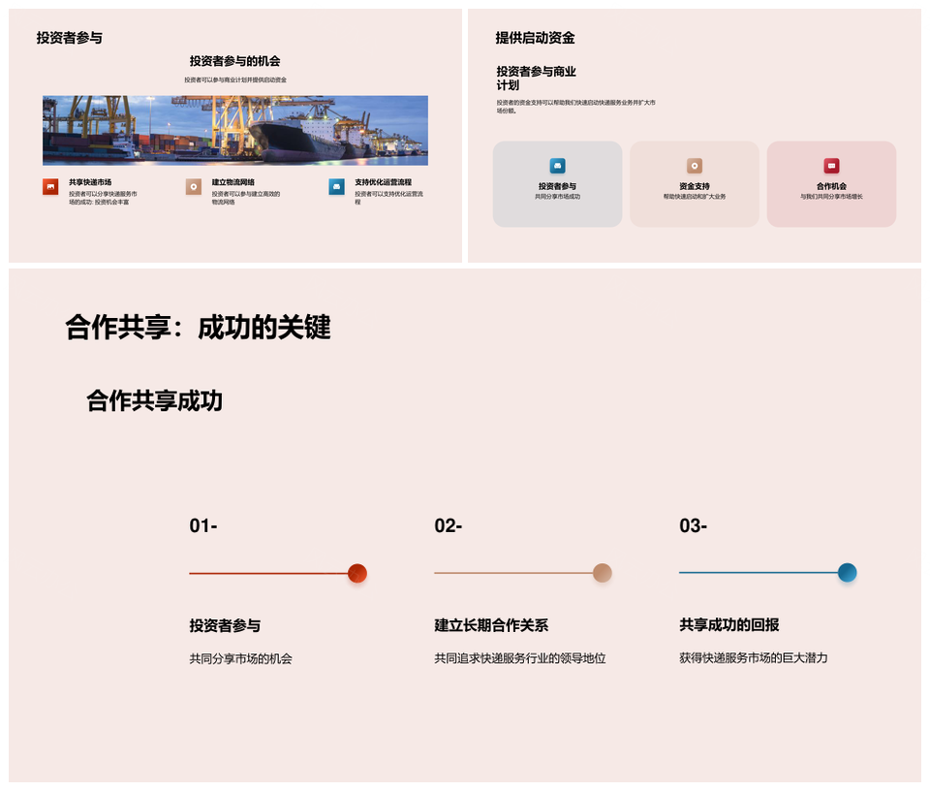The image size is (930, 791).
Task: Click the 提供启动资金 slide title
Action: pyautogui.click(x=535, y=38)
